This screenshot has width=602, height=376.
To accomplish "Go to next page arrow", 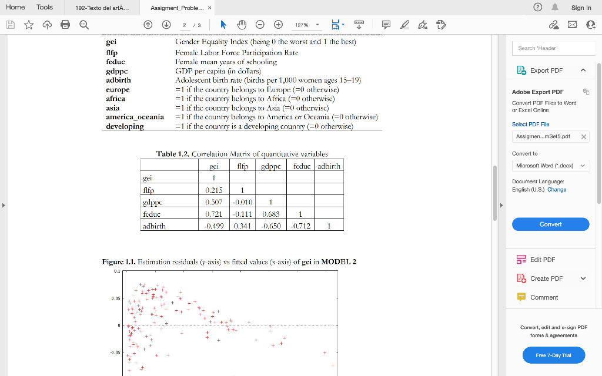I will point(166,25).
